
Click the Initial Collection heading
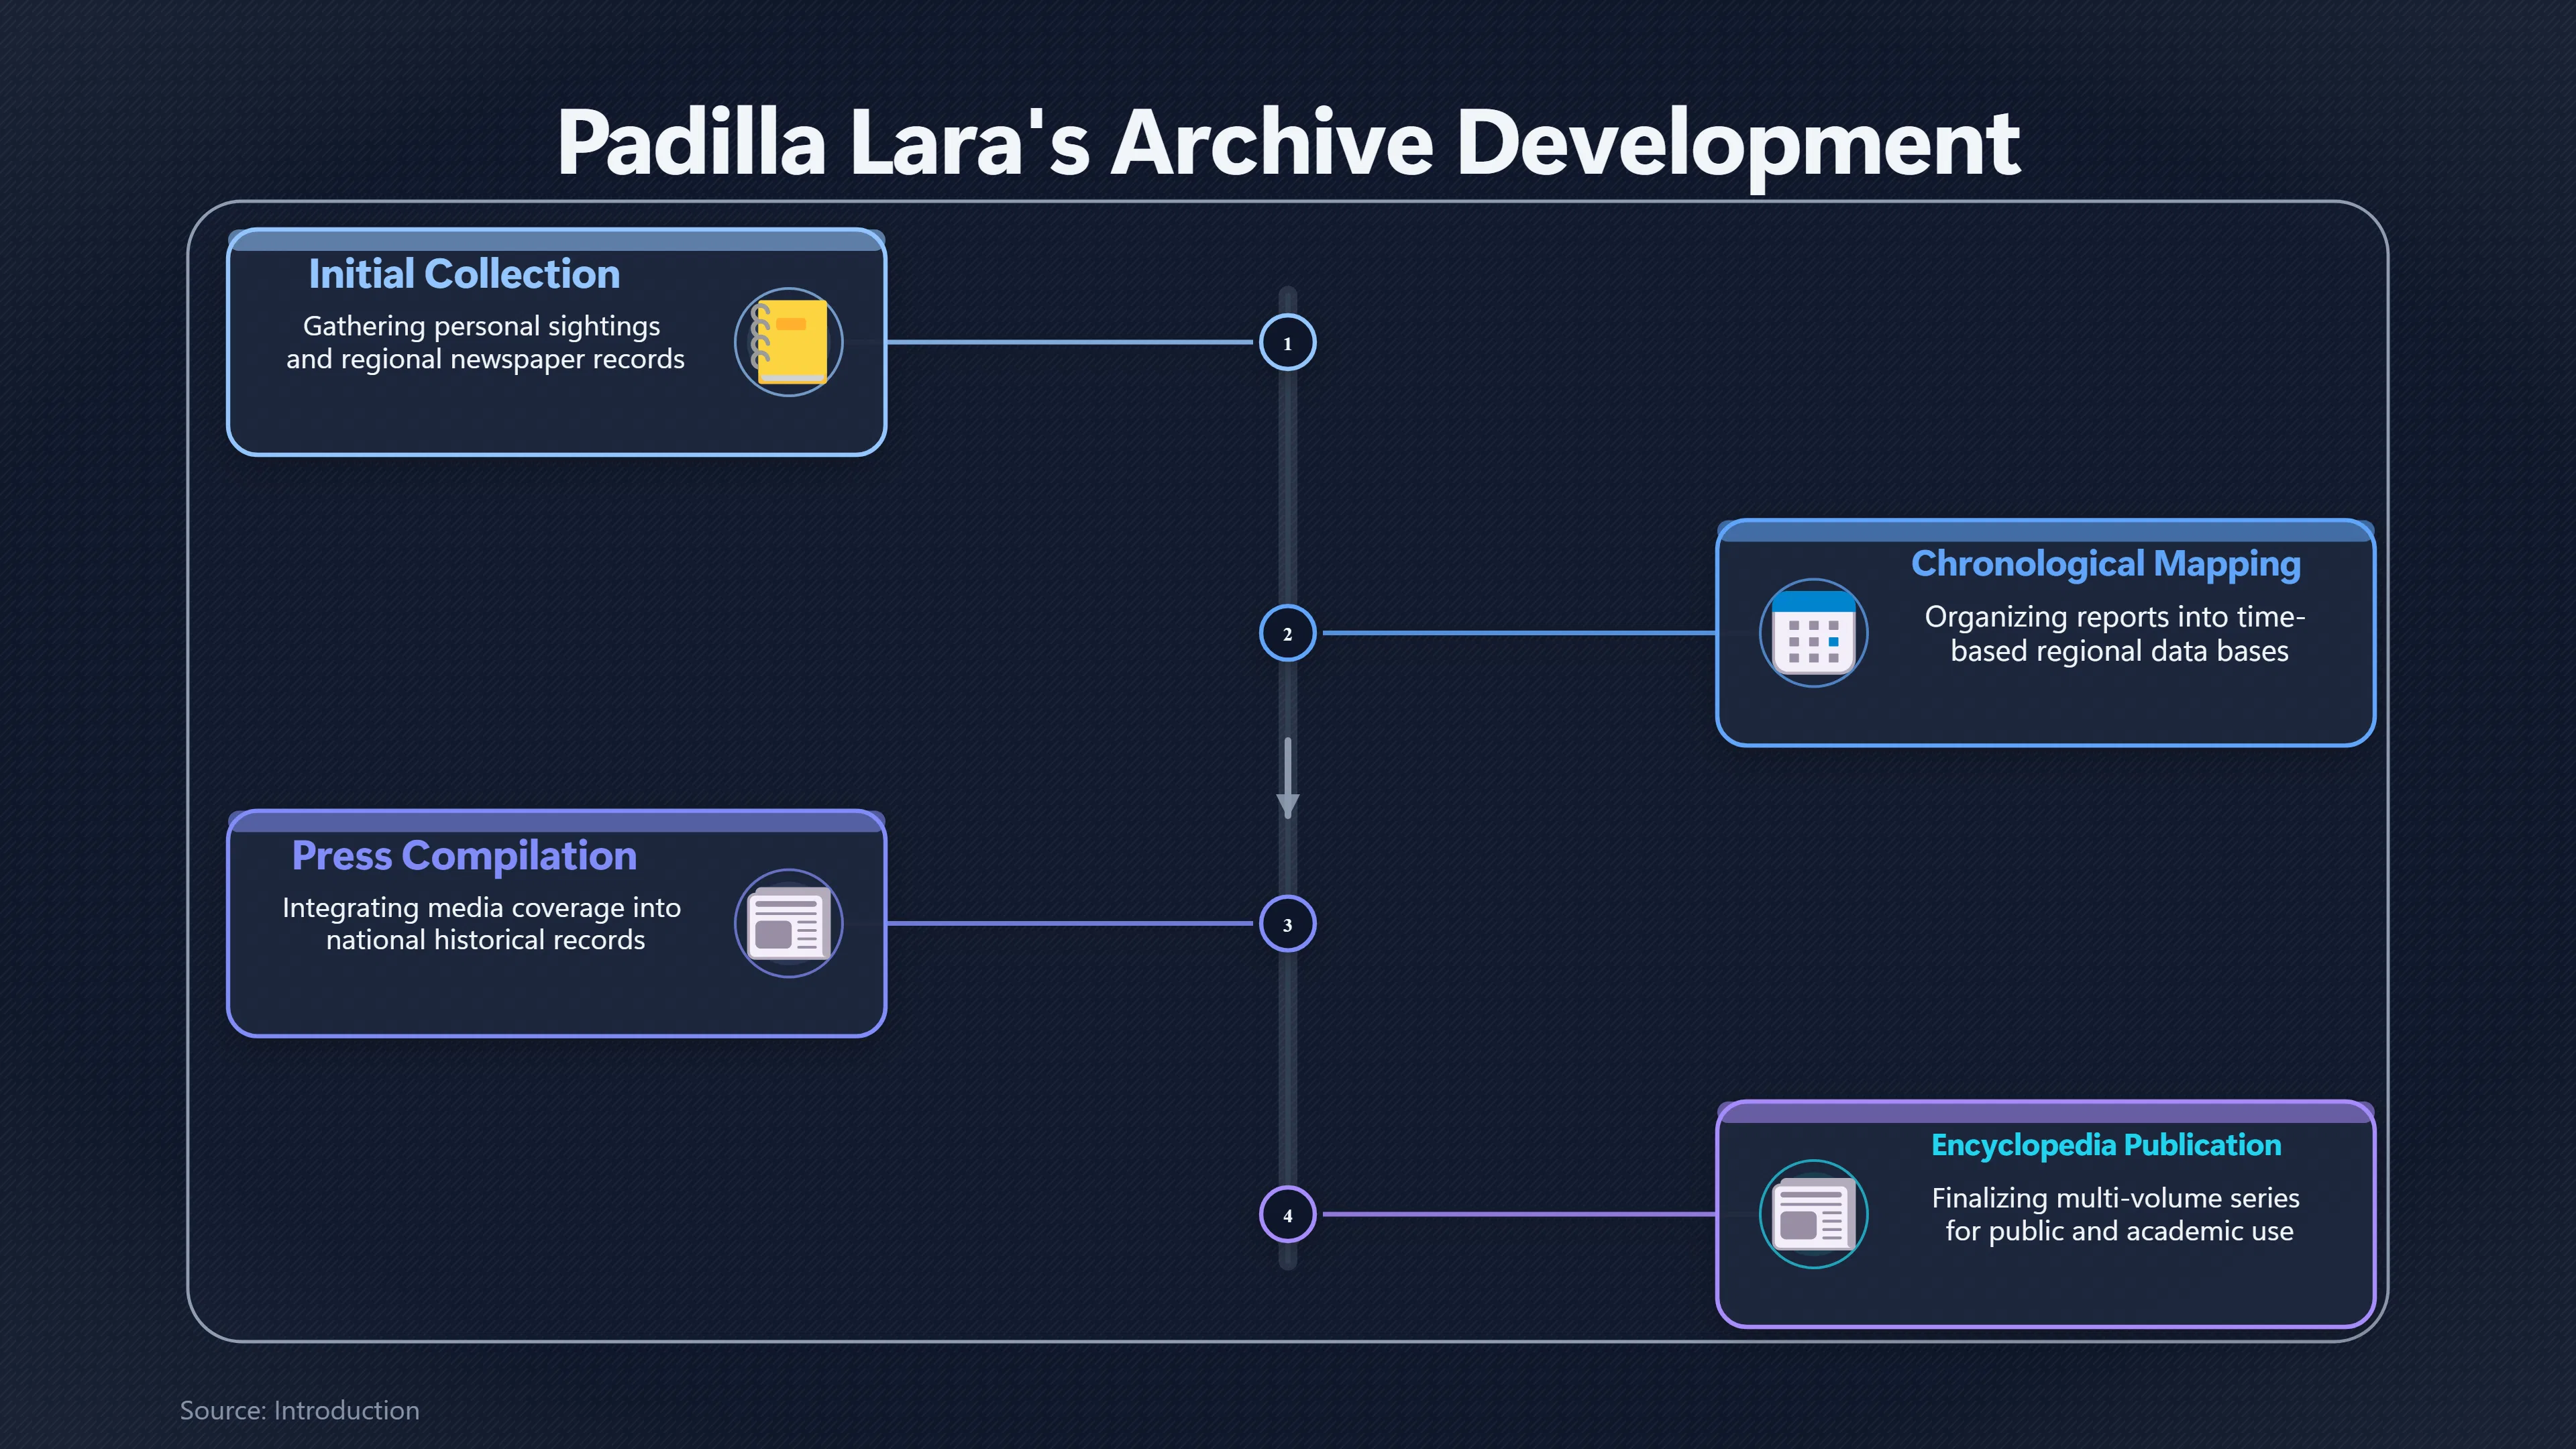[464, 274]
